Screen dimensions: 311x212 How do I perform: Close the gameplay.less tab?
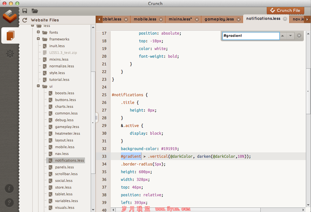[239, 20]
